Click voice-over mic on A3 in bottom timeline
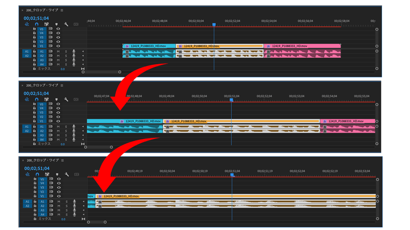Image resolution: width=410 pixels, height=230 pixels. pyautogui.click(x=74, y=210)
